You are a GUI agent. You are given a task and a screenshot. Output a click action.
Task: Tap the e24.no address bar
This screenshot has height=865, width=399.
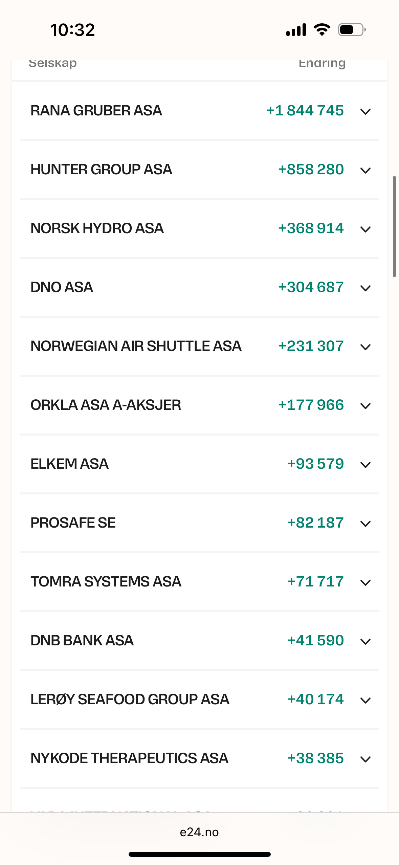point(199,832)
